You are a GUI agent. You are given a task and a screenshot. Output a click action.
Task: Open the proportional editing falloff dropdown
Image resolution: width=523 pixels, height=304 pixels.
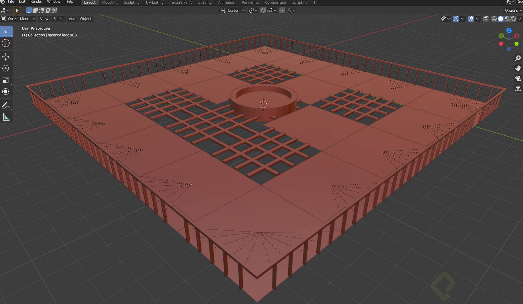pos(291,10)
